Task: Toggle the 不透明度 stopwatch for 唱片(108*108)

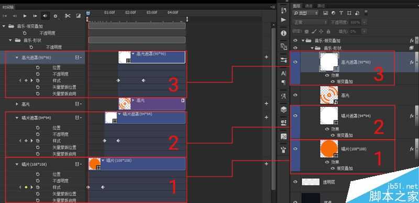Action: tap(38, 181)
